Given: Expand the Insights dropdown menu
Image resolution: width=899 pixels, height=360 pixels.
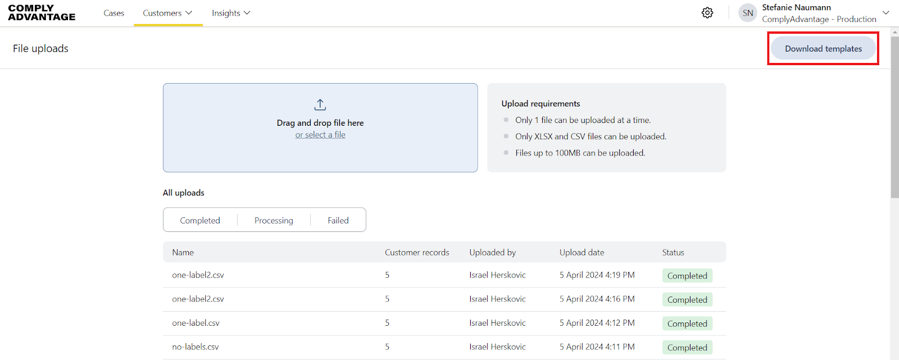Looking at the screenshot, I should [x=231, y=13].
